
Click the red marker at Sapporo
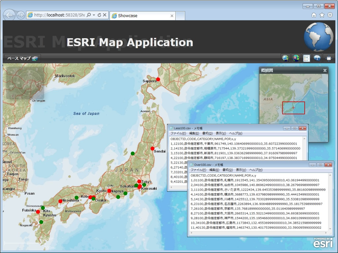point(158,79)
